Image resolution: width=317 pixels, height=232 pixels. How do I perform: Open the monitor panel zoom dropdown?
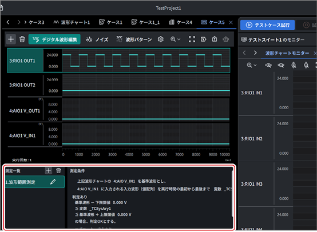point(252,65)
